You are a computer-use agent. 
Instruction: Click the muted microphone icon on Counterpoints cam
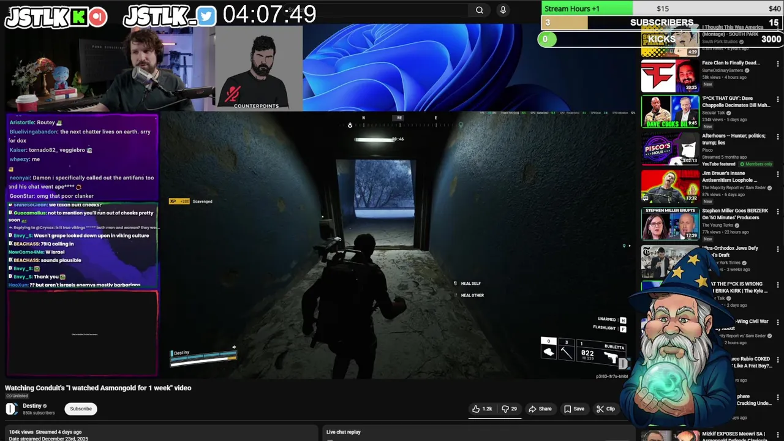click(233, 94)
